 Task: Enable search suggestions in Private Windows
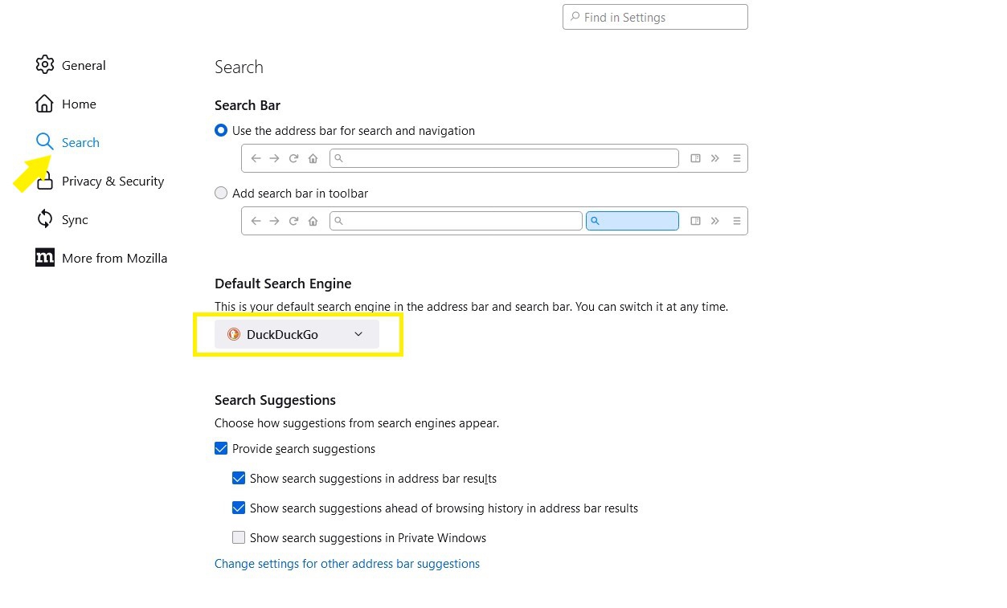tap(239, 537)
